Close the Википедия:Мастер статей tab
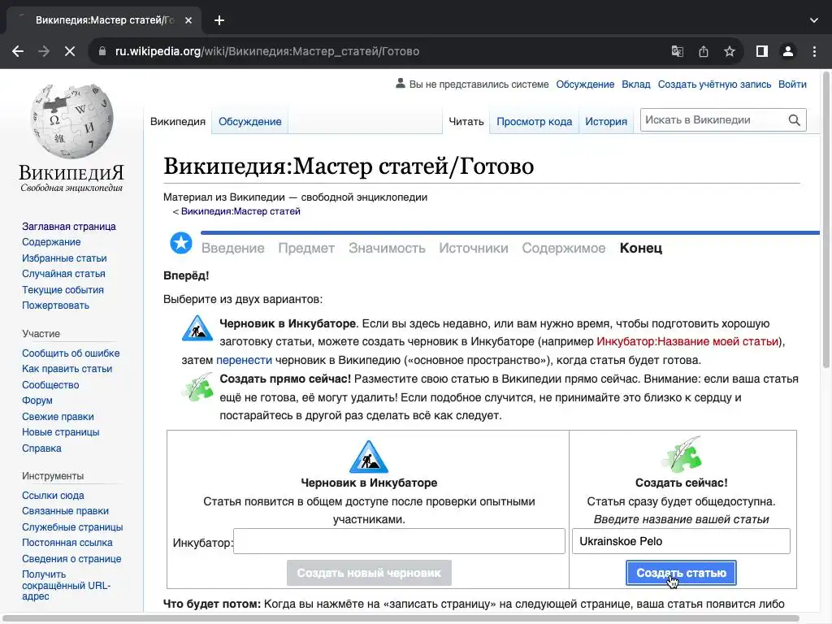Image resolution: width=832 pixels, height=624 pixels. pos(188,20)
